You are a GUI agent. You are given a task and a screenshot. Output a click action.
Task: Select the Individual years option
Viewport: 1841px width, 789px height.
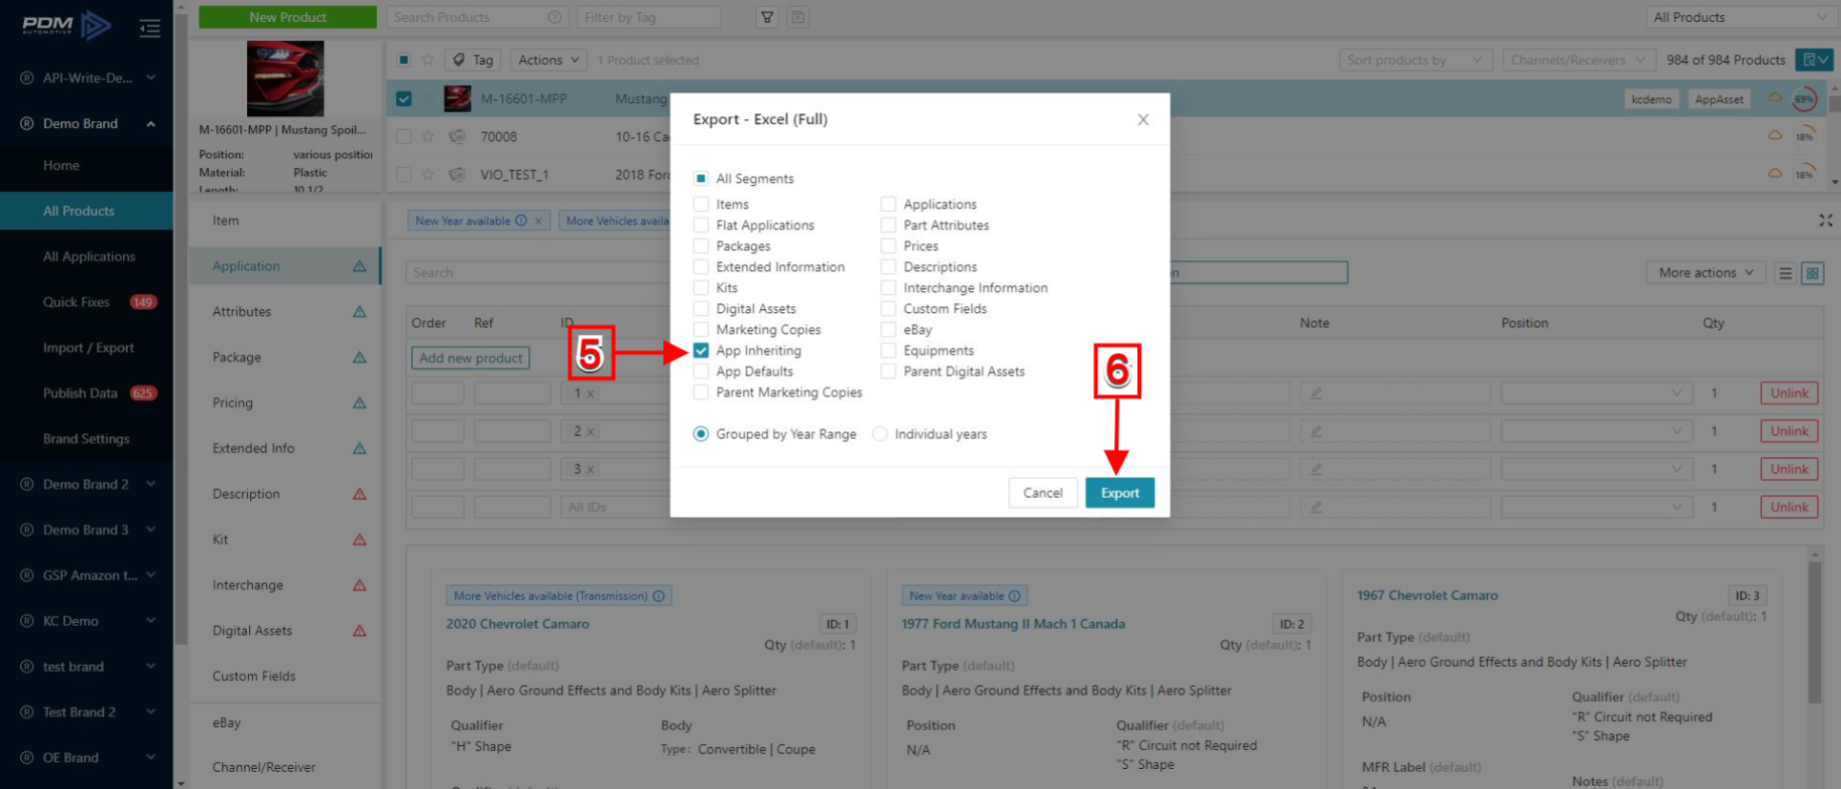point(879,434)
